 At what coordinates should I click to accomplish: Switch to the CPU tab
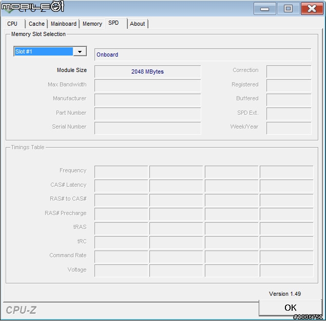[x=14, y=24]
